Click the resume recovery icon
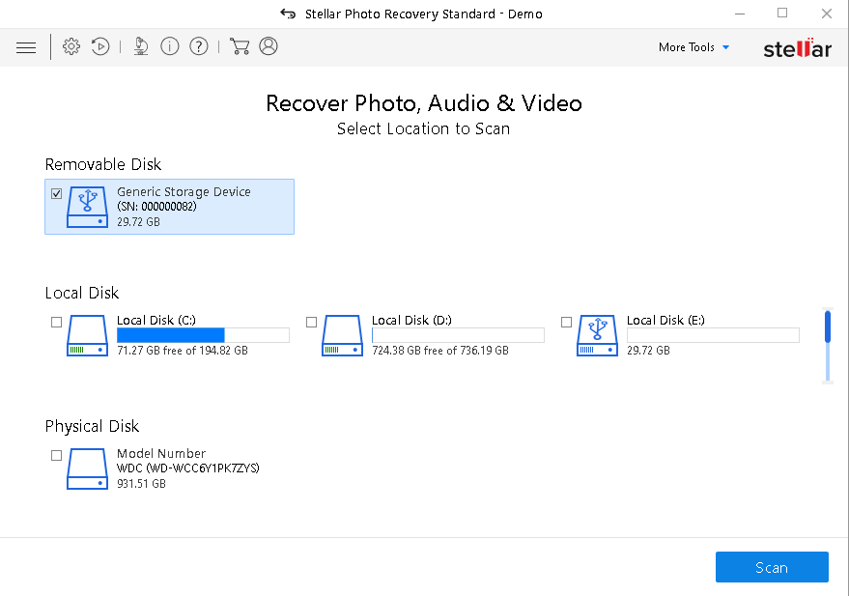The image size is (849, 596). pyautogui.click(x=100, y=46)
